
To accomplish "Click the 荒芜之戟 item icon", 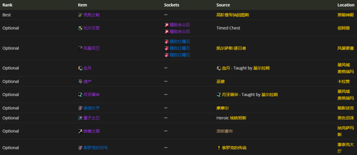I will point(80,15).
